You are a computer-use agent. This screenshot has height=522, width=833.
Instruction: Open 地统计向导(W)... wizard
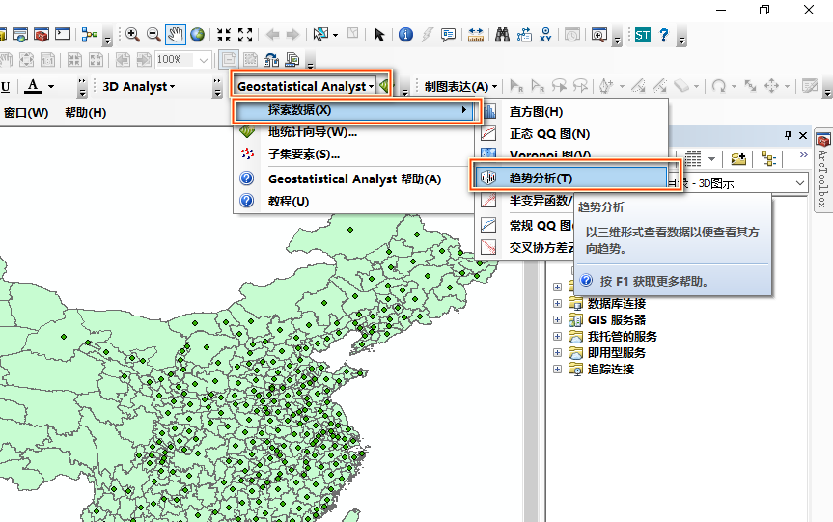point(313,132)
